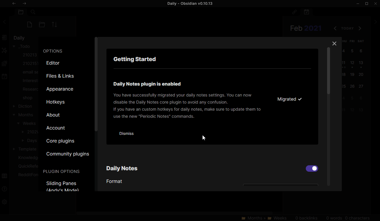Expand the 2102 subfolder under Weeks
380x221 pixels.
point(23,132)
